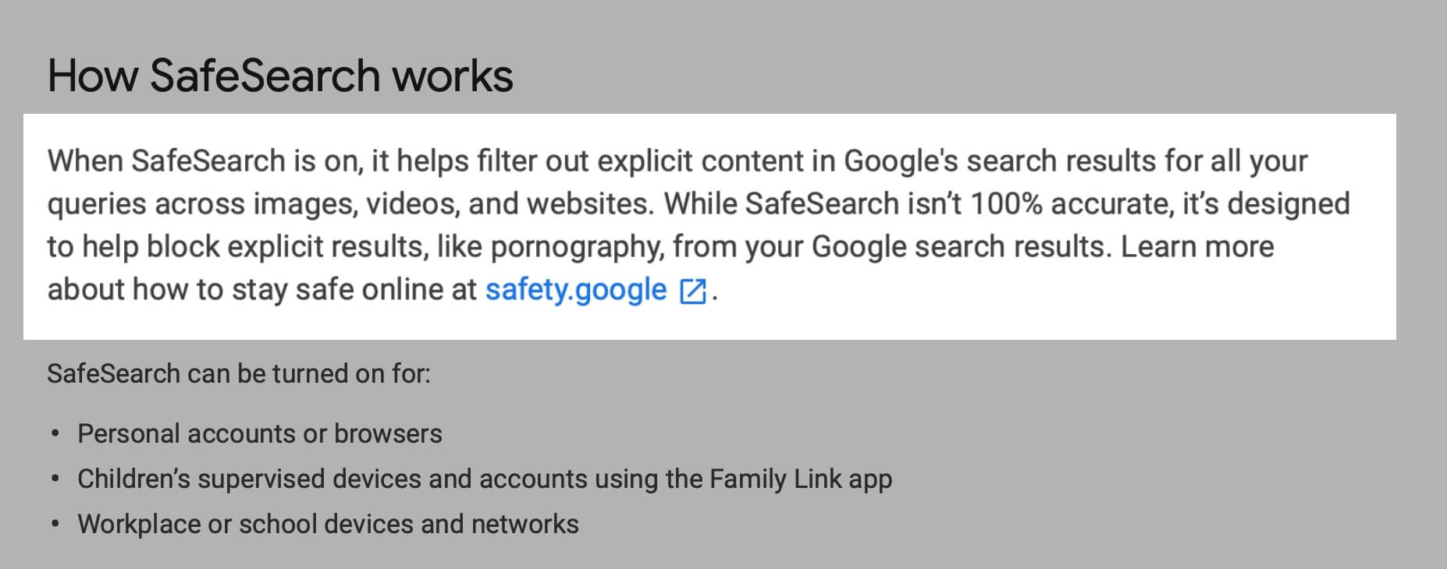
Task: Click the "100%" text in the paragraph
Action: click(x=1006, y=204)
